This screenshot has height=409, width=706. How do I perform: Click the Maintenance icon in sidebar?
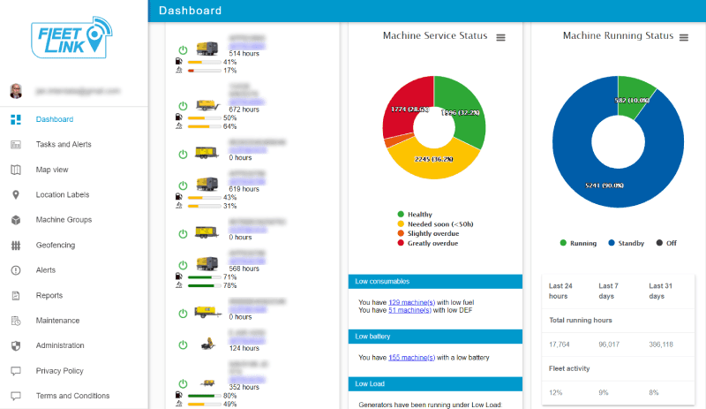(x=16, y=321)
